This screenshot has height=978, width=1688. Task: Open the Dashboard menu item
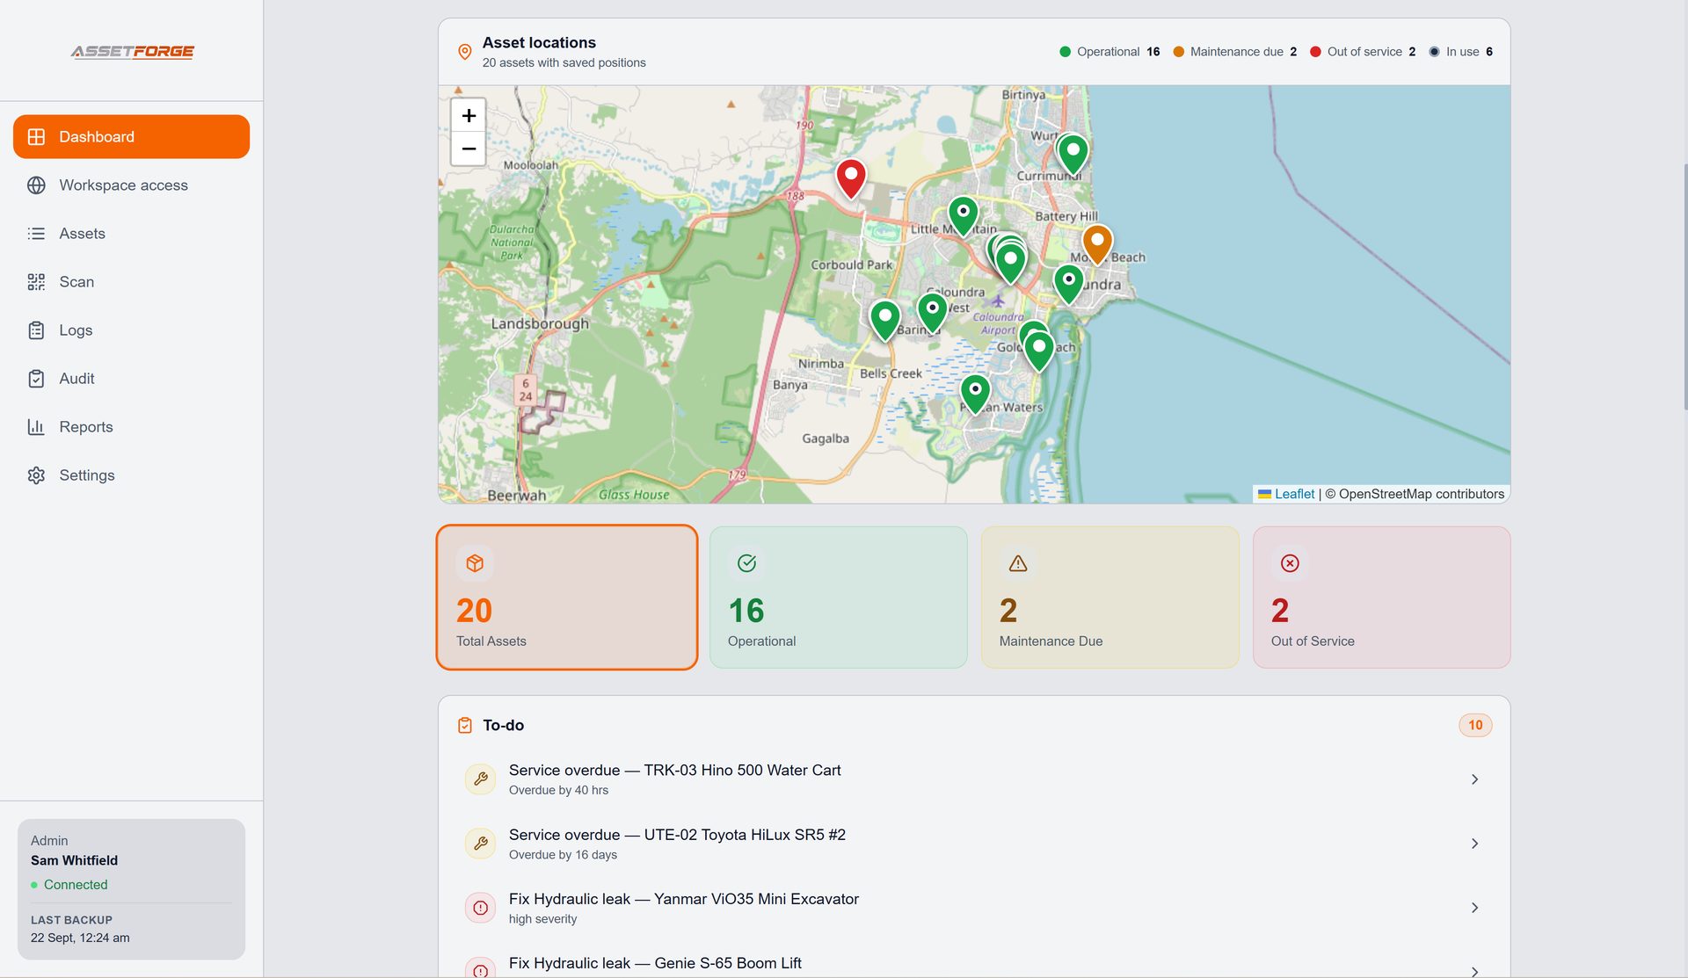pos(131,136)
